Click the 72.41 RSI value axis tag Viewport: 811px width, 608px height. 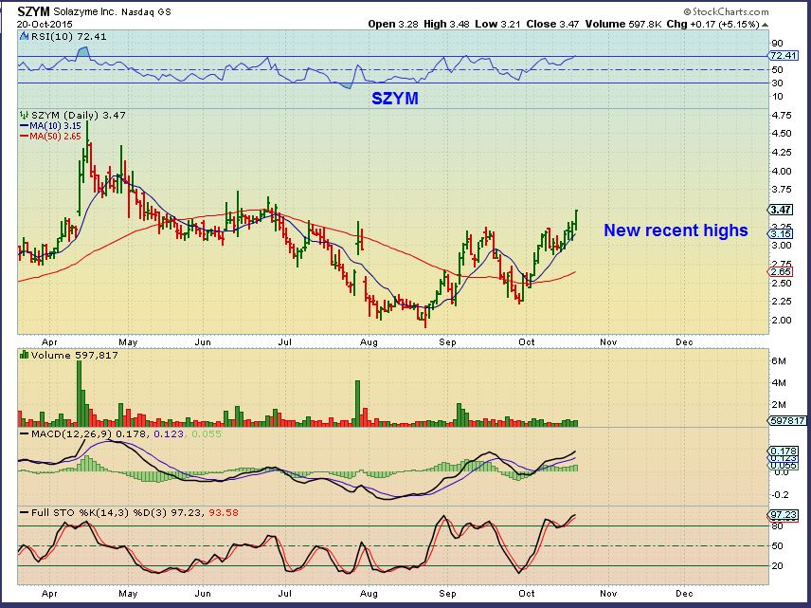(x=783, y=57)
